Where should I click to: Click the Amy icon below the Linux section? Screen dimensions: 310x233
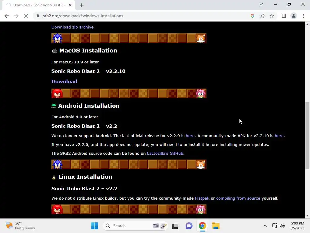point(201,209)
